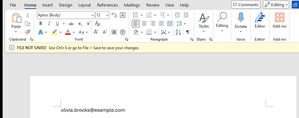The width and height of the screenshot is (299, 118).
Task: Click the Find magnifier Editing icon
Action: pos(222,17)
